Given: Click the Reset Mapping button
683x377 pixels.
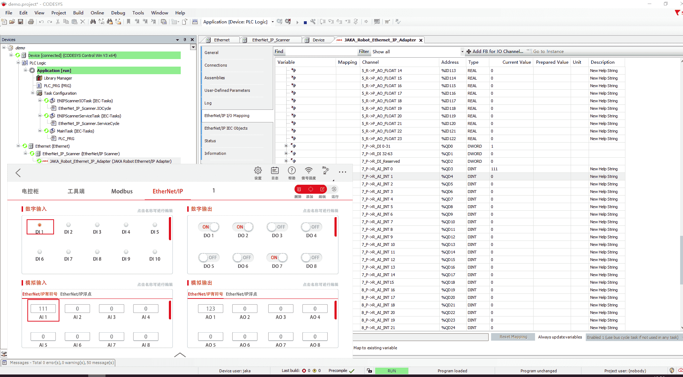Looking at the screenshot, I should pos(513,337).
